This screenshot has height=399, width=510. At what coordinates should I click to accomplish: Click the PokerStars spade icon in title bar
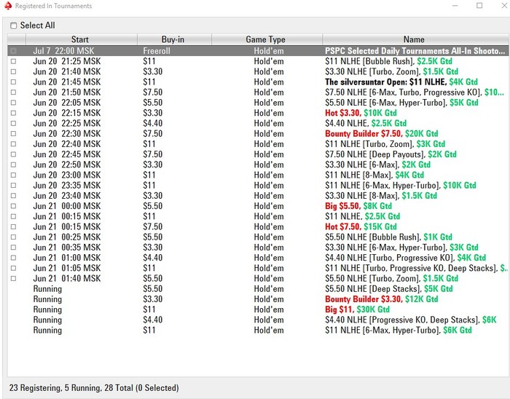(x=8, y=6)
